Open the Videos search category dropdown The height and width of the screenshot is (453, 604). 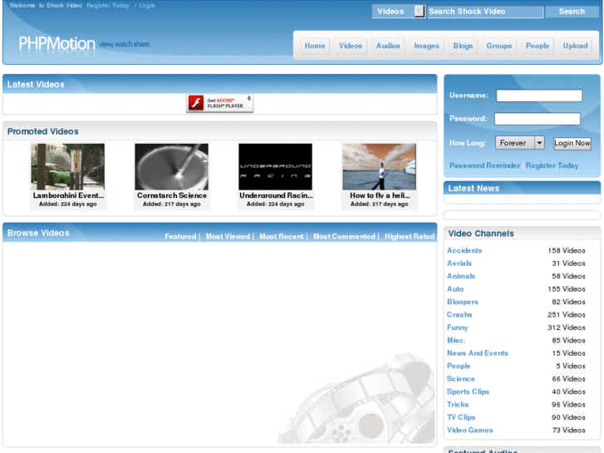(398, 12)
